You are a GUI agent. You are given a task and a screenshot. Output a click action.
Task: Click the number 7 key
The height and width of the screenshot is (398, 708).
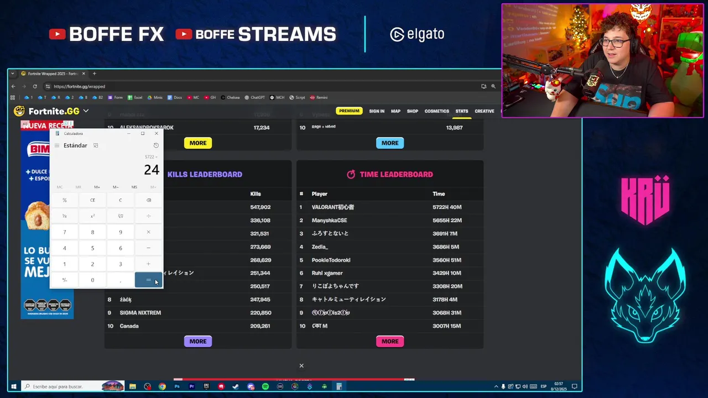(65, 232)
